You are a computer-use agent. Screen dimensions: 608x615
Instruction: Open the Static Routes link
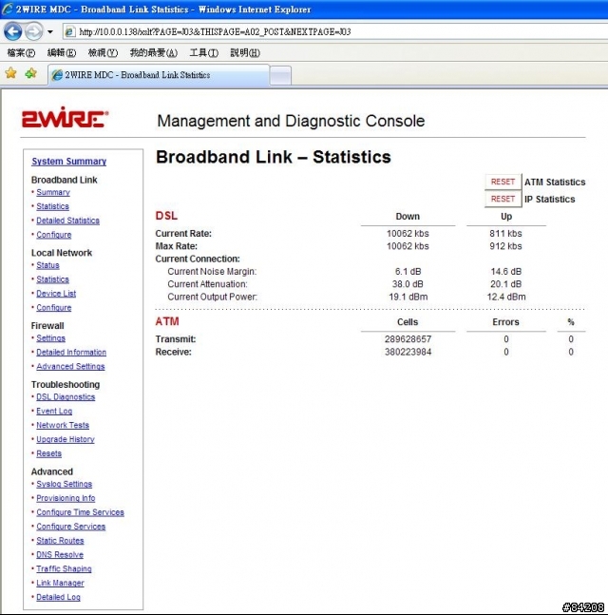click(61, 541)
